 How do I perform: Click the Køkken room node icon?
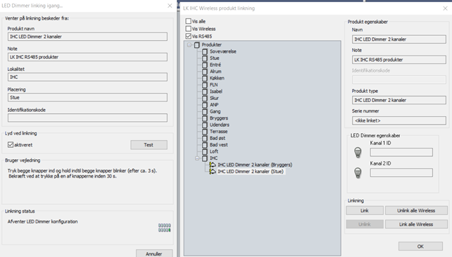(x=205, y=78)
